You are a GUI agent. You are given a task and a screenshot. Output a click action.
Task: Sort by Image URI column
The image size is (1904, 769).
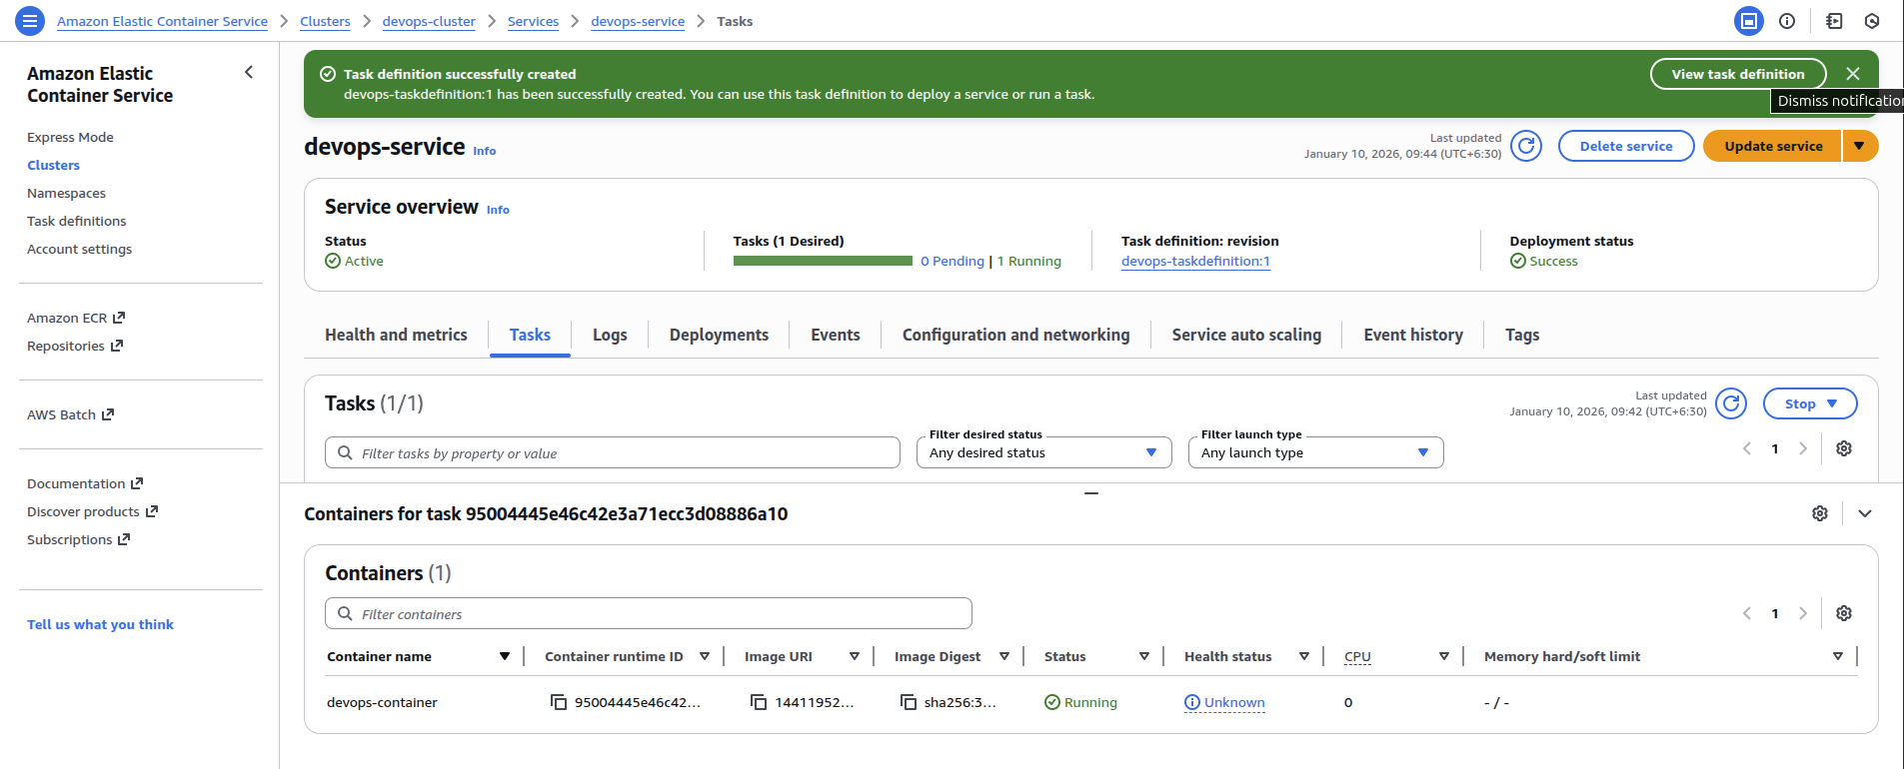pos(855,656)
